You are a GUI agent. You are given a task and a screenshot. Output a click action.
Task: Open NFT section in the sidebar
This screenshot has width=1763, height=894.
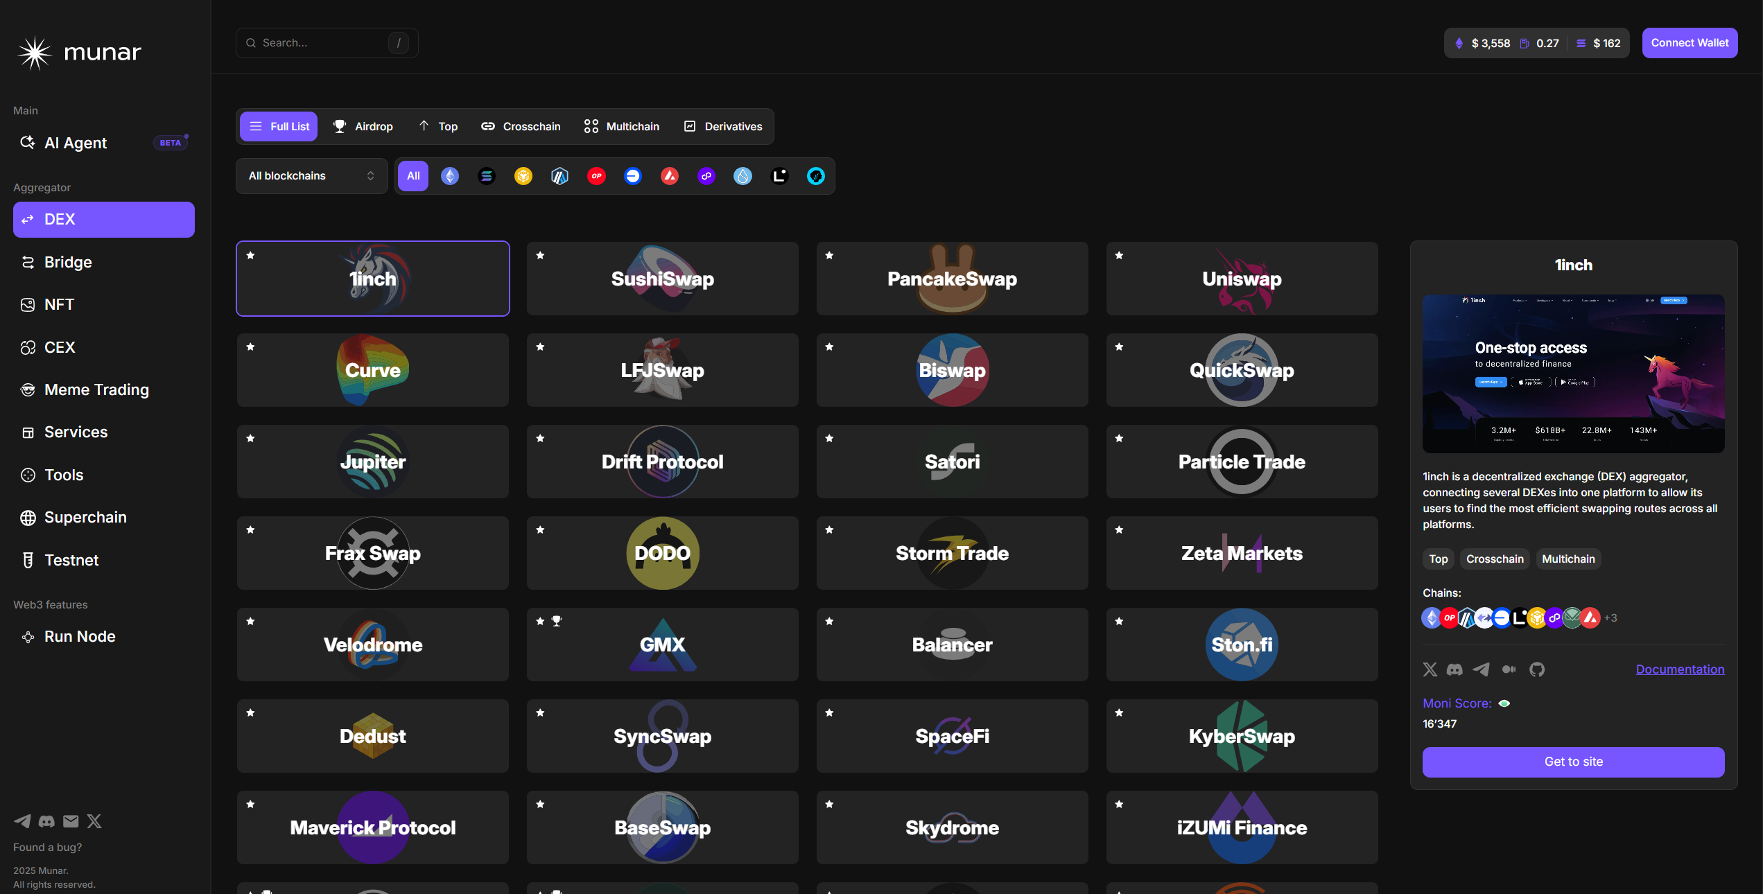tap(104, 304)
